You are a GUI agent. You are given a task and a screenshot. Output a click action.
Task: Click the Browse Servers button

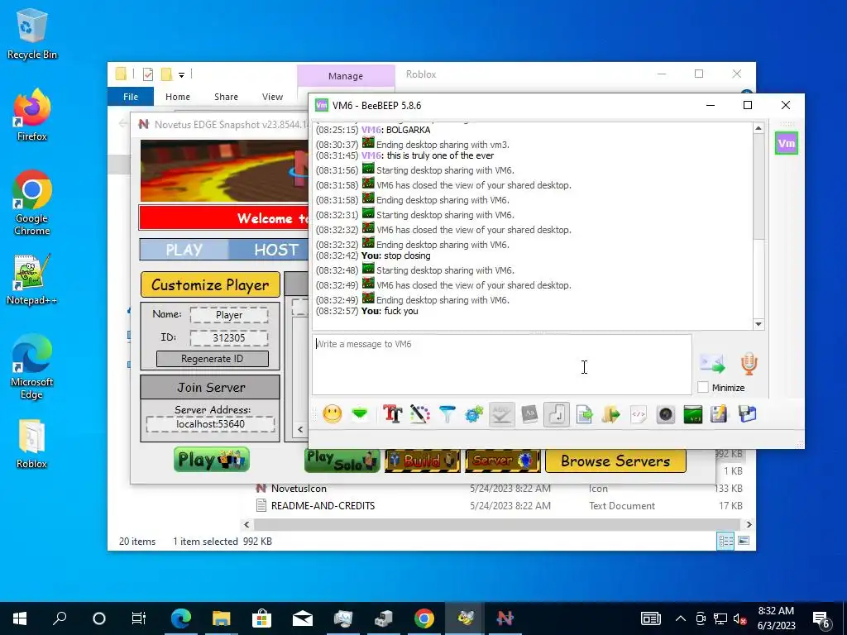point(615,461)
